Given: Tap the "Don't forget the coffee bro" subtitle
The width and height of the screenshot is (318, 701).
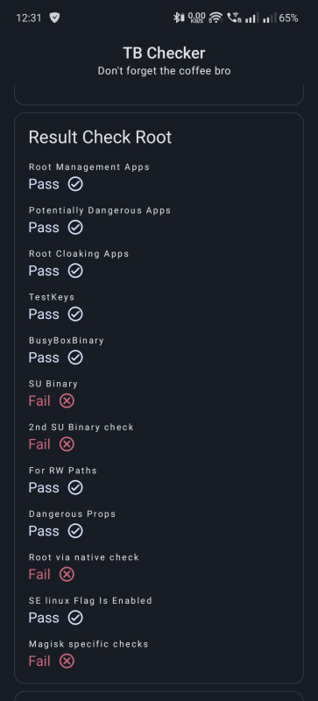Looking at the screenshot, I should pyautogui.click(x=164, y=71).
